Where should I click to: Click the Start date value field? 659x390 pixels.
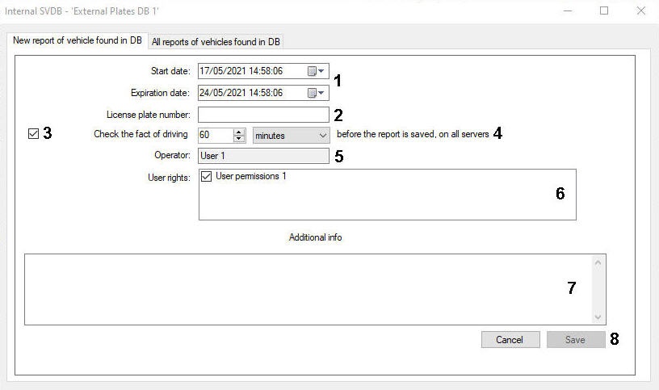[x=250, y=71]
